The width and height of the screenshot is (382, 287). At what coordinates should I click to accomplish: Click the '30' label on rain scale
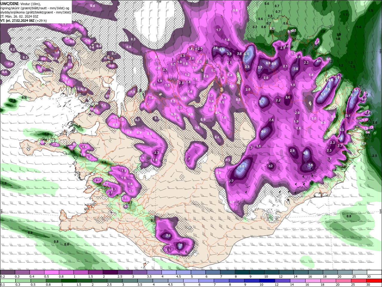[x=369, y=285]
